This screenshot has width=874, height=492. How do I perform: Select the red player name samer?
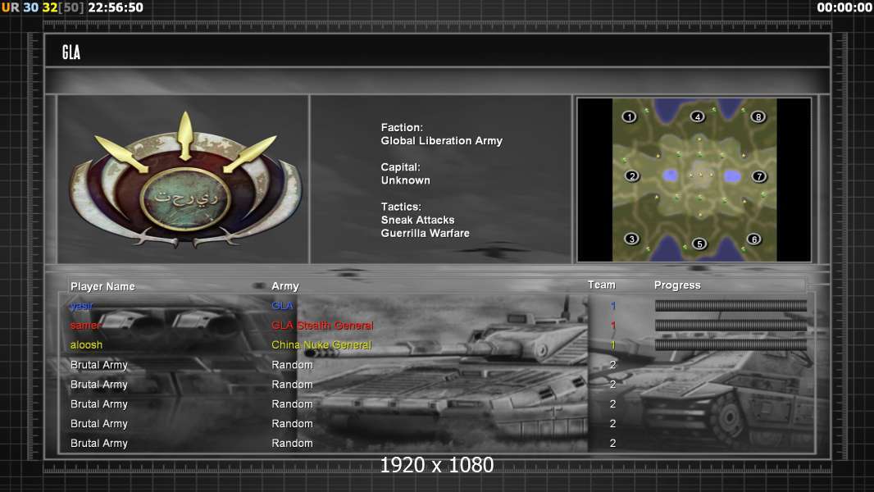click(84, 326)
